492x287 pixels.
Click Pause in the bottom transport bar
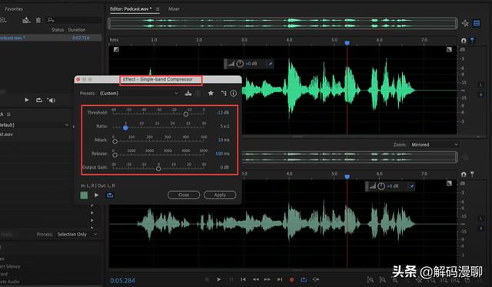[231, 279]
